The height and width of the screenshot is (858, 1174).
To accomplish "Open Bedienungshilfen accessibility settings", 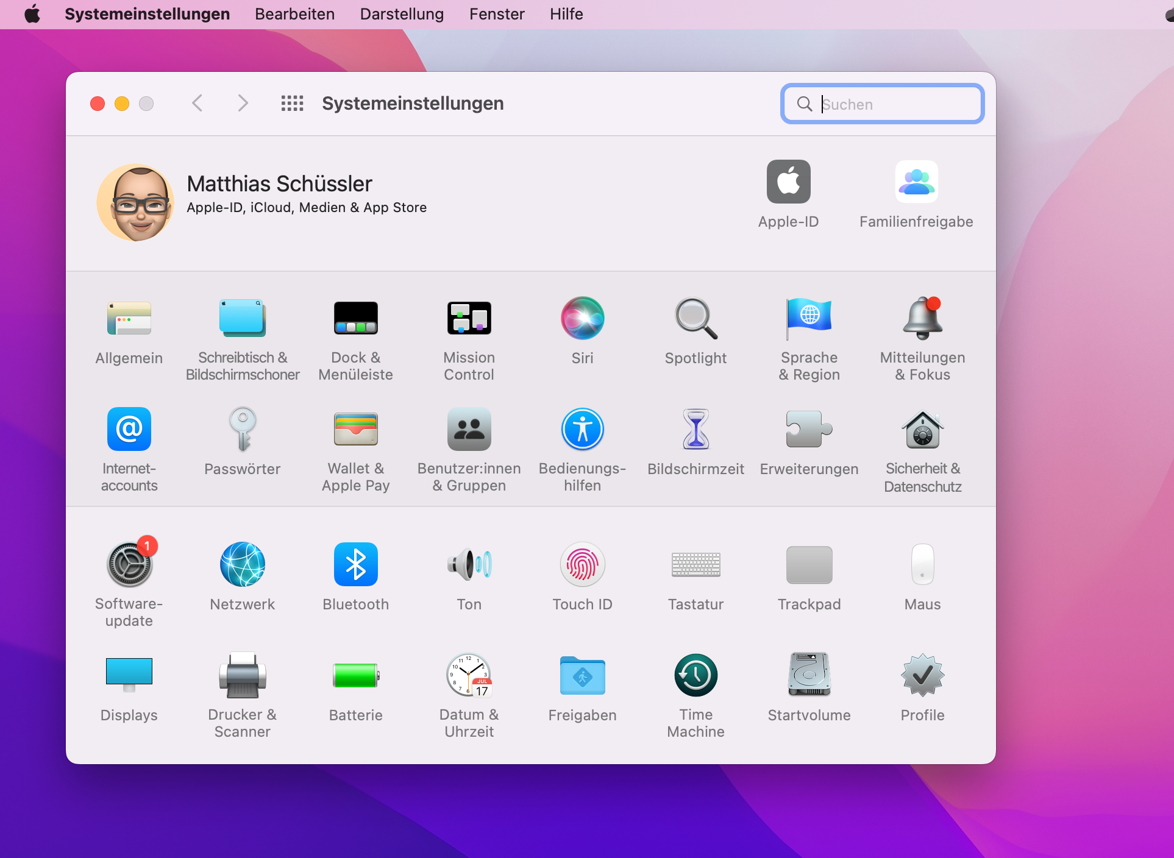I will pyautogui.click(x=583, y=429).
